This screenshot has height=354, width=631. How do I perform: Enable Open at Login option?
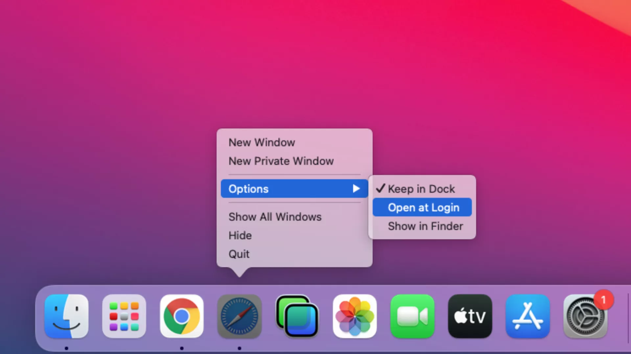[x=423, y=207]
